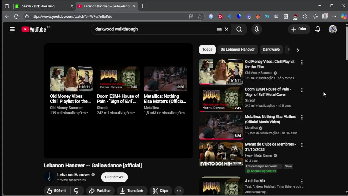Open browser settings ellipsis menu
Screen dimensions: 348x196
[334, 16]
